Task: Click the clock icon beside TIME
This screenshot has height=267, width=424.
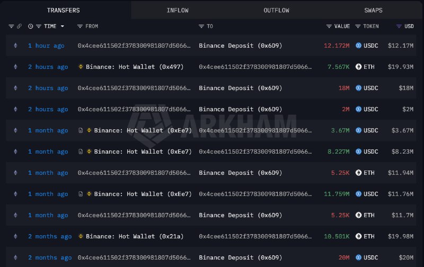Action: [31, 26]
